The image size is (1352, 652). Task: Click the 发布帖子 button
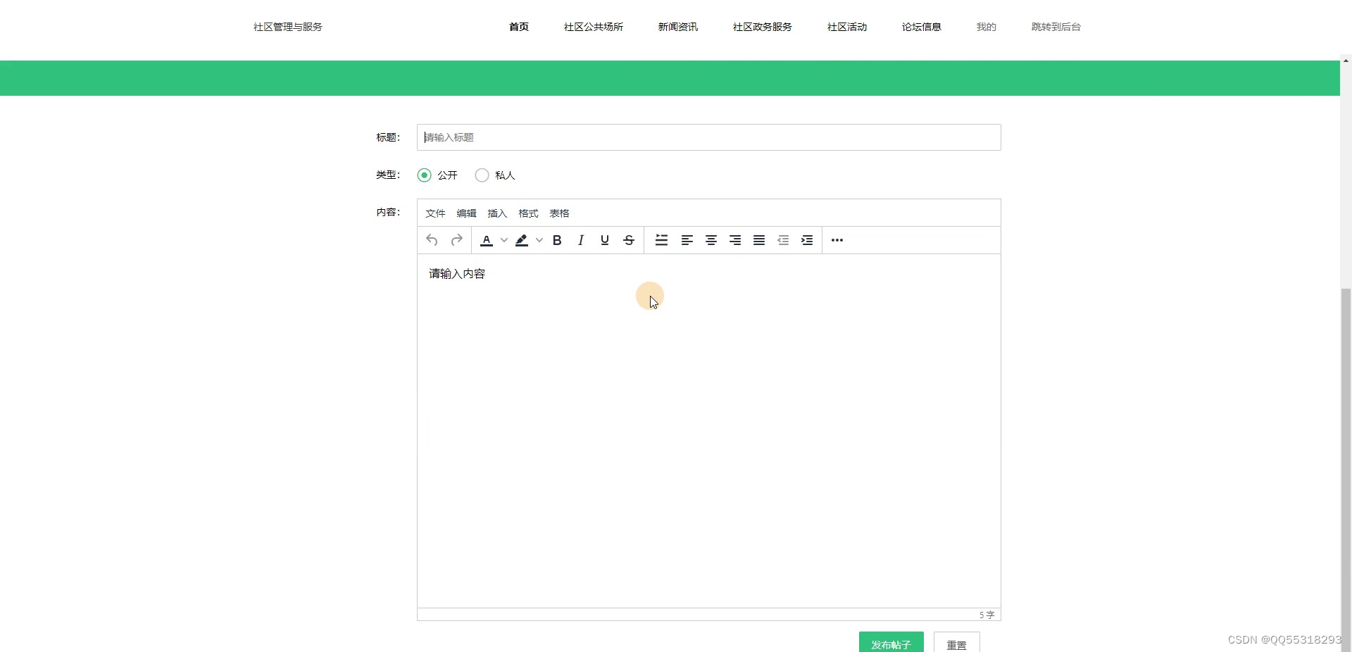891,642
